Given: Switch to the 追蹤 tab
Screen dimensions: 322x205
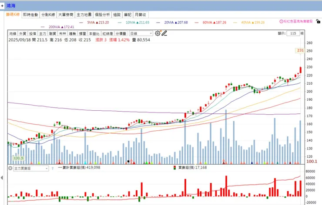Looking at the screenshot, I should pyautogui.click(x=117, y=15).
